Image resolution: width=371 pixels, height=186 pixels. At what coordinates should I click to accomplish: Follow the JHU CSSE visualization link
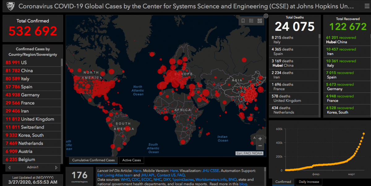(210, 171)
